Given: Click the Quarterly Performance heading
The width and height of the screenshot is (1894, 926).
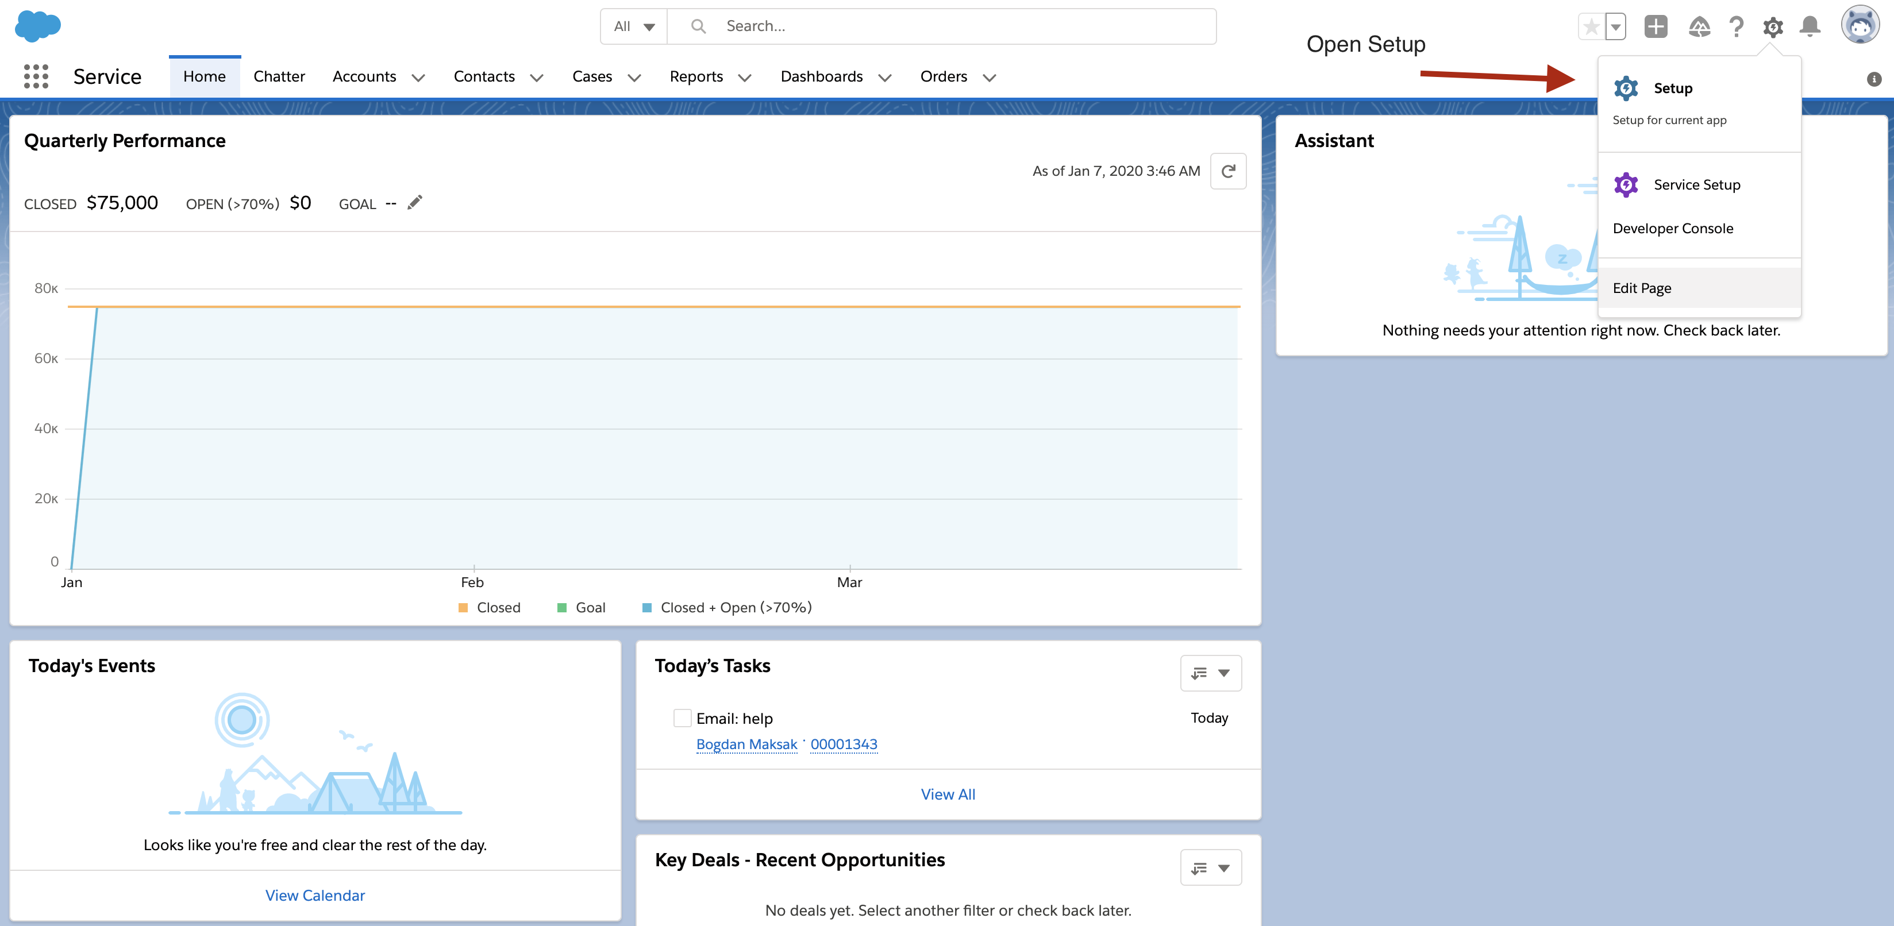Looking at the screenshot, I should (125, 141).
